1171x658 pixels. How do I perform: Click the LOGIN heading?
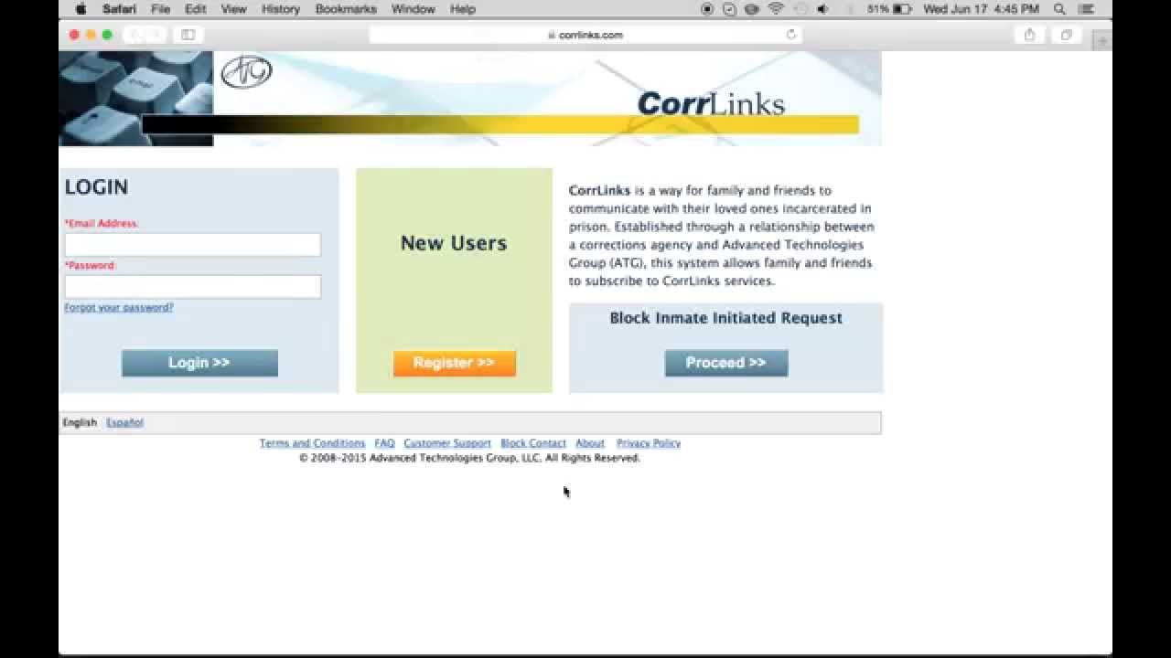coord(96,187)
